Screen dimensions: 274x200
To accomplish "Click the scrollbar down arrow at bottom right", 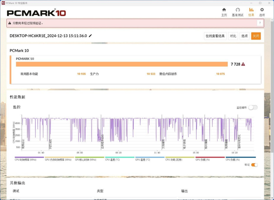I will (x=272, y=198).
